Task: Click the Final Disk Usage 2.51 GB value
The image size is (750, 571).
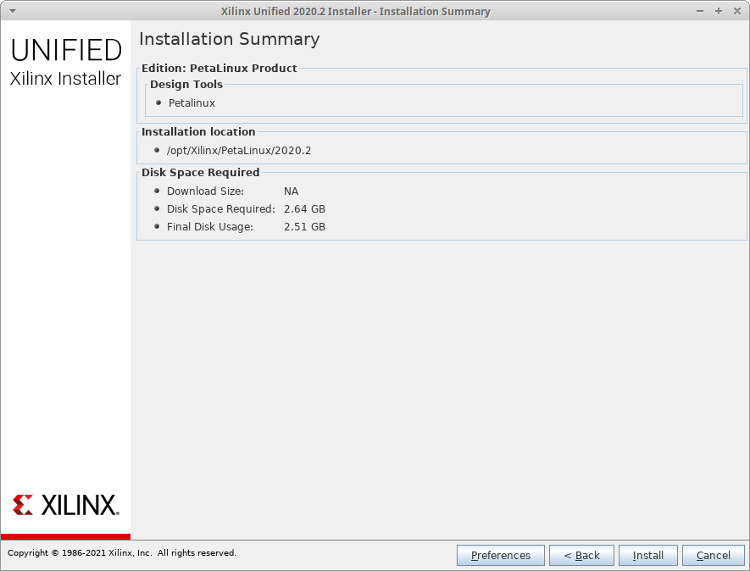Action: pyautogui.click(x=304, y=227)
